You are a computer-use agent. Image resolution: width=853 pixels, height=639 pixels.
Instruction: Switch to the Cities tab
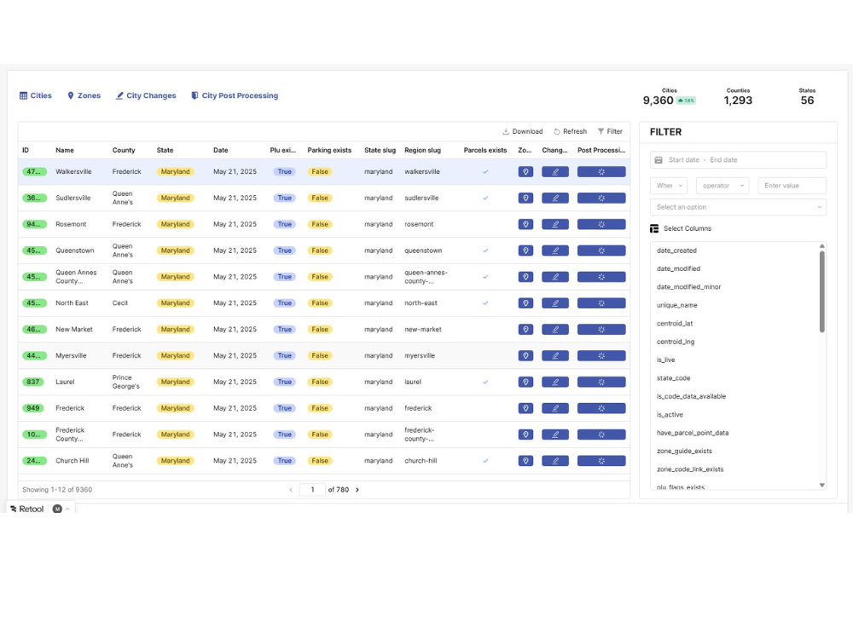(36, 95)
